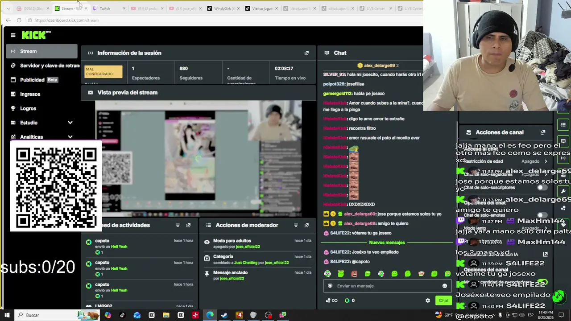571x321 pixels.
Task: Go back in the browser
Action: 8,20
